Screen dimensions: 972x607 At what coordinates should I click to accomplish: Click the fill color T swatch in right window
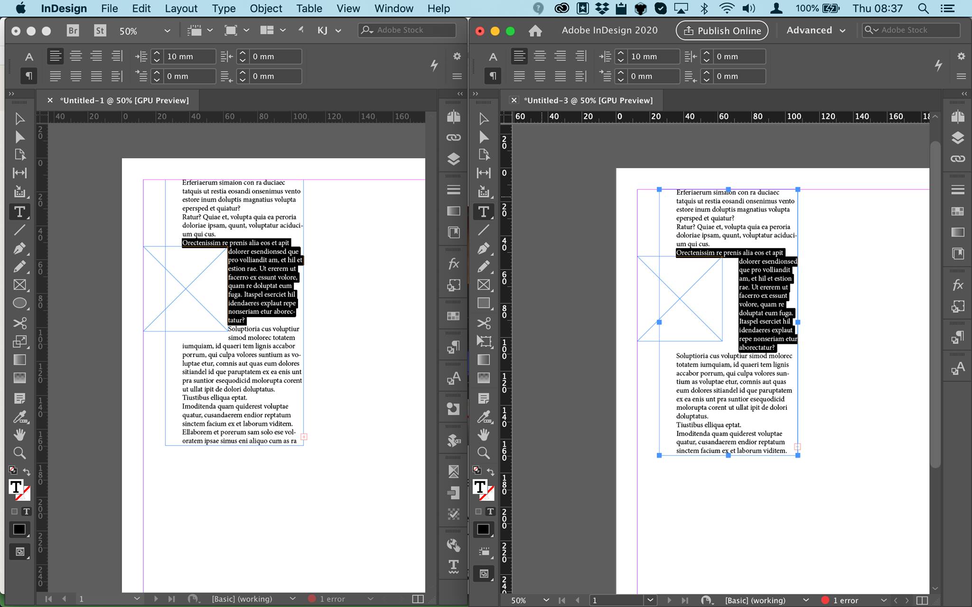point(479,487)
